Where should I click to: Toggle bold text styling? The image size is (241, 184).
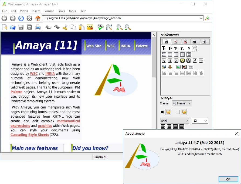click(x=164, y=60)
